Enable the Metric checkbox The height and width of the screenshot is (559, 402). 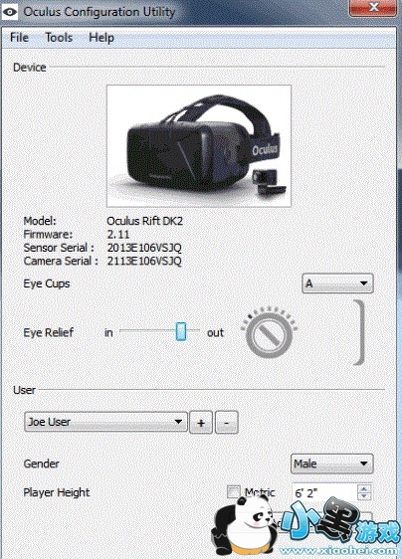[x=234, y=492]
